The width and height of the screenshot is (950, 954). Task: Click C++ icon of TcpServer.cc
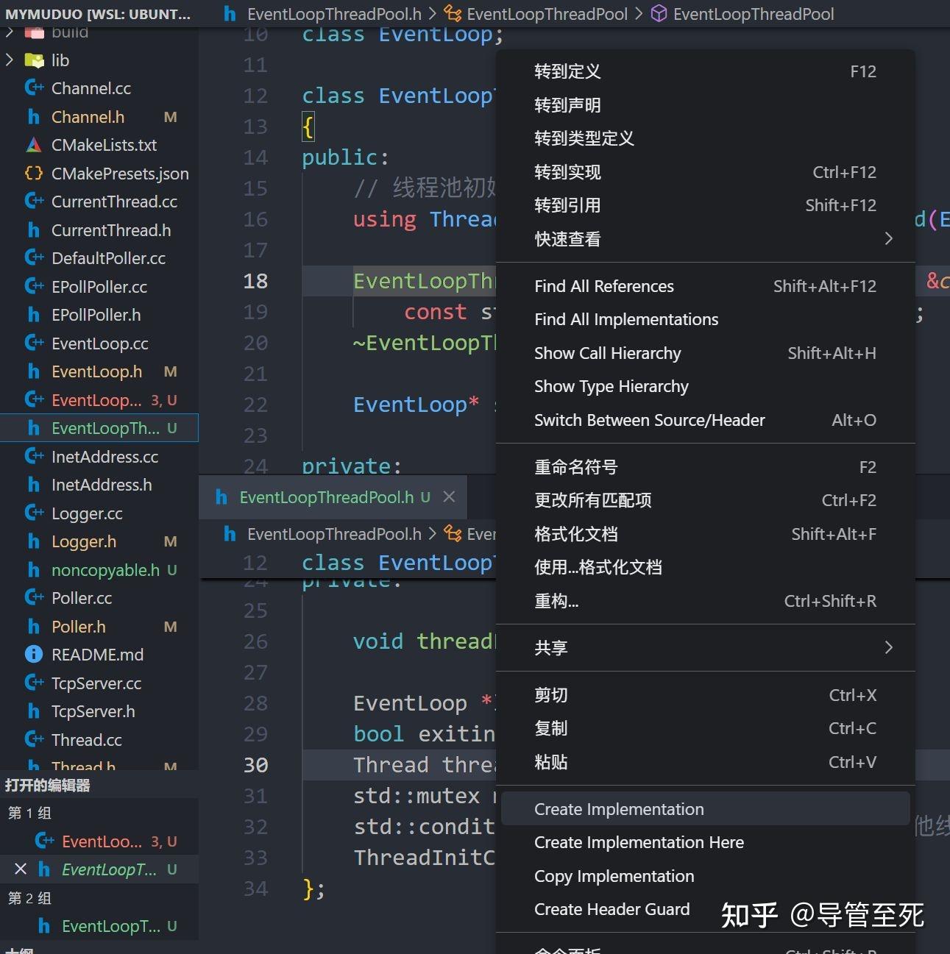34,683
